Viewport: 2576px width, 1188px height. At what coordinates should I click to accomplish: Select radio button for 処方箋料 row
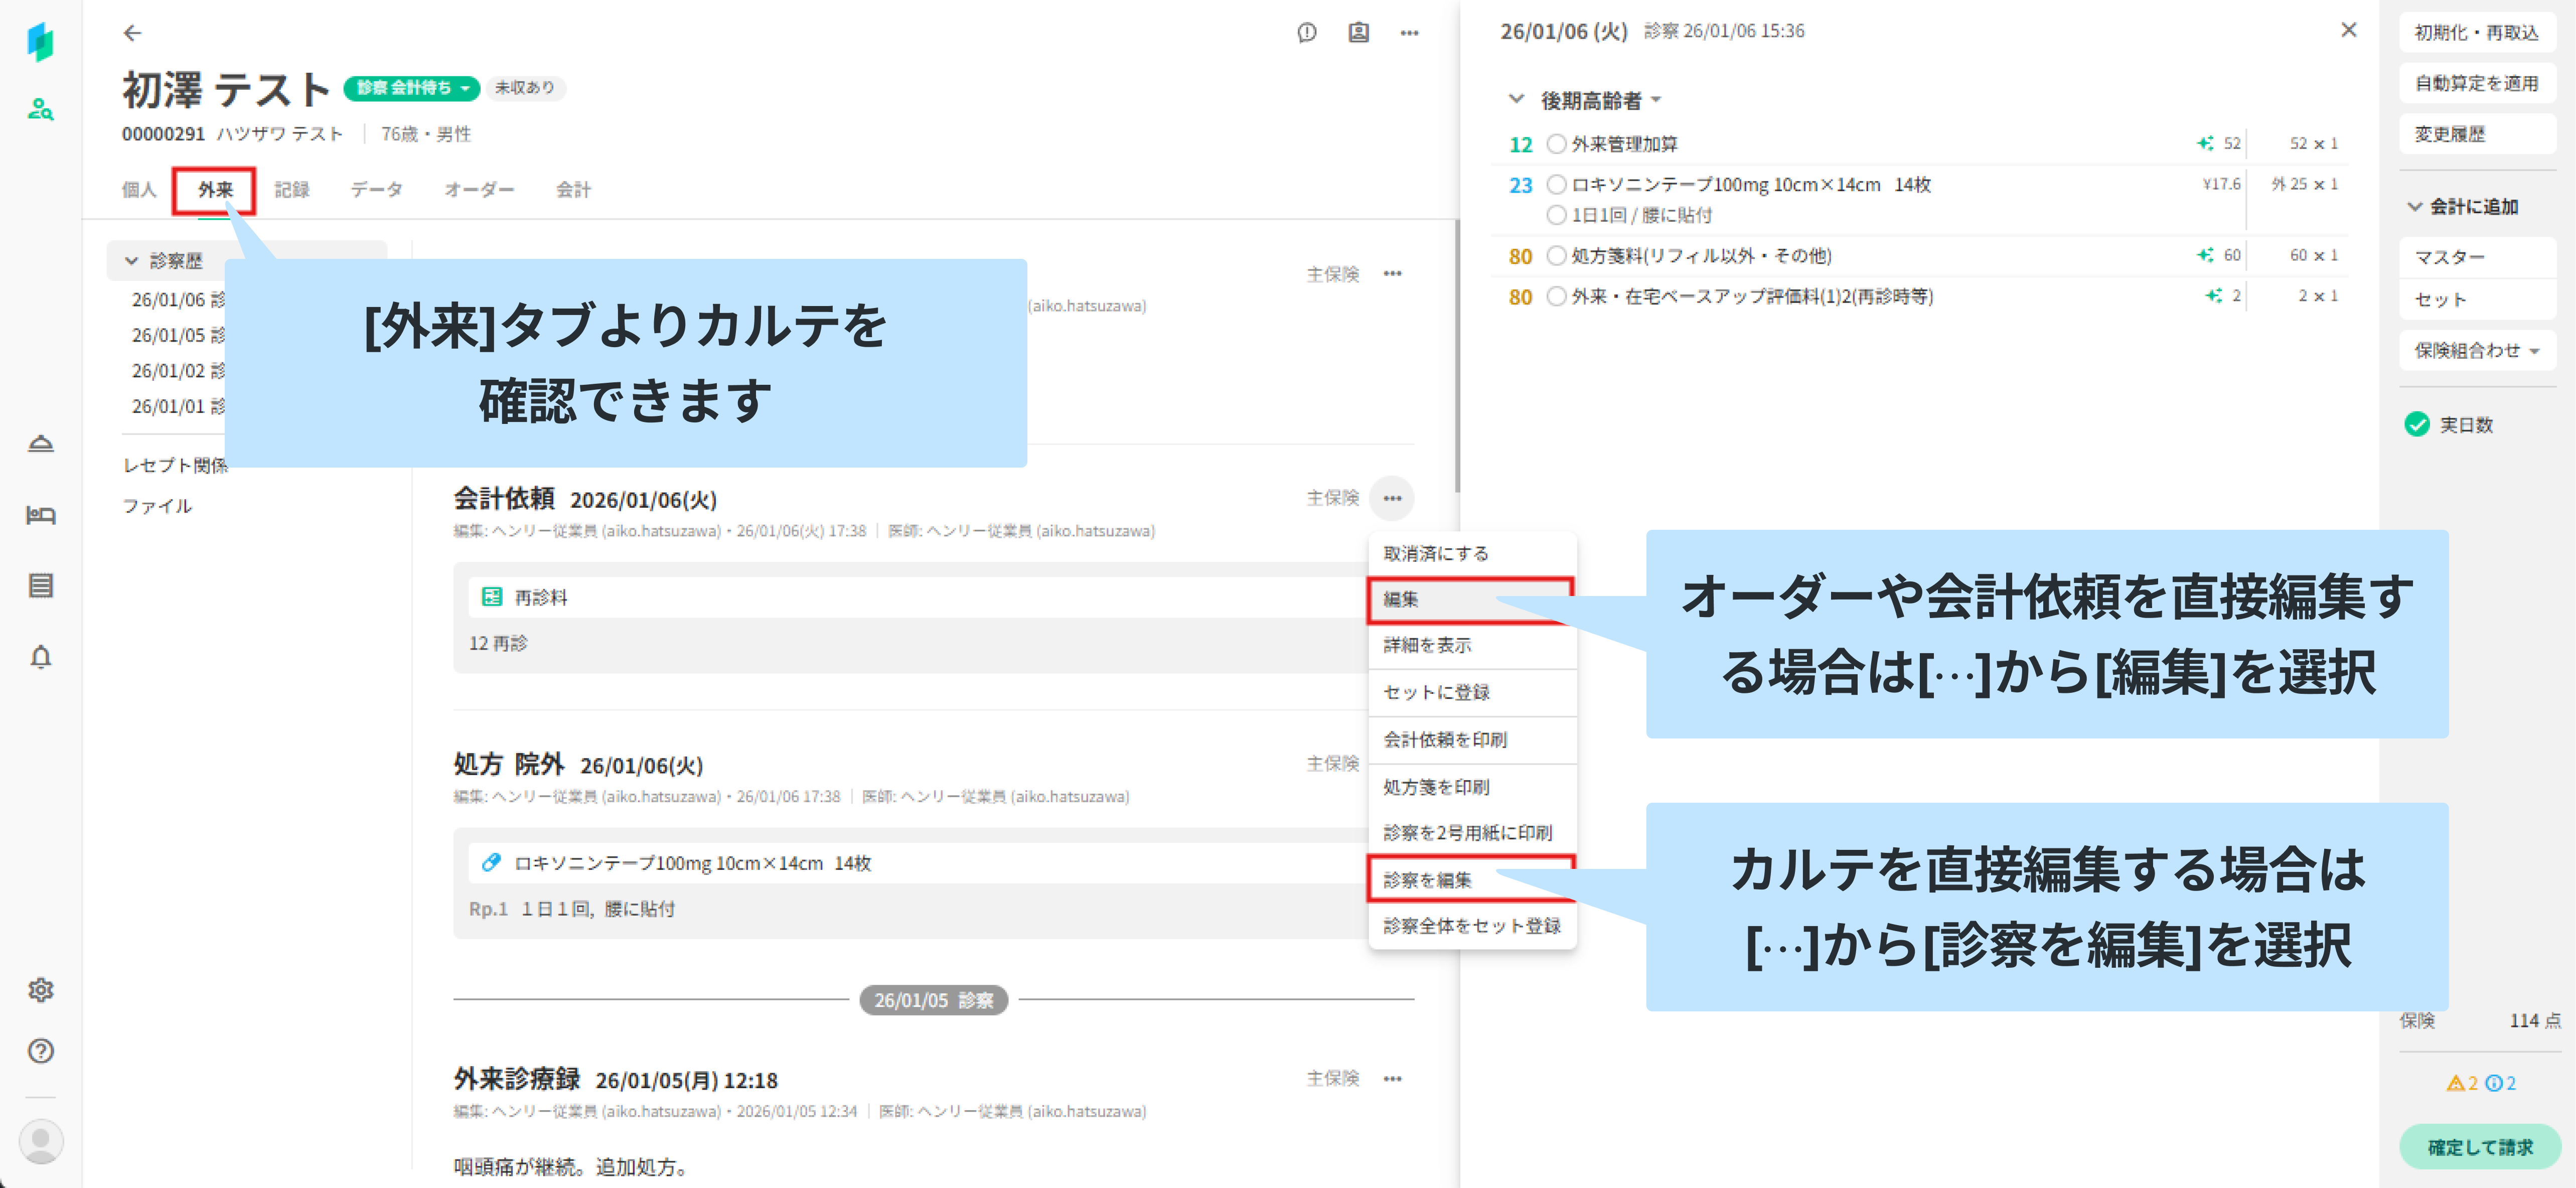click(1555, 256)
